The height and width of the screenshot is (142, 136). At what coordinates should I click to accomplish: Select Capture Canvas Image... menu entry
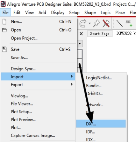coord(38,135)
